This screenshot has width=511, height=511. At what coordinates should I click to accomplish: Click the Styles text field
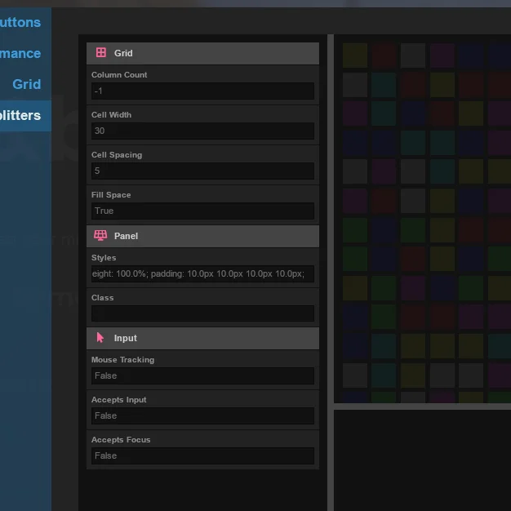point(202,273)
